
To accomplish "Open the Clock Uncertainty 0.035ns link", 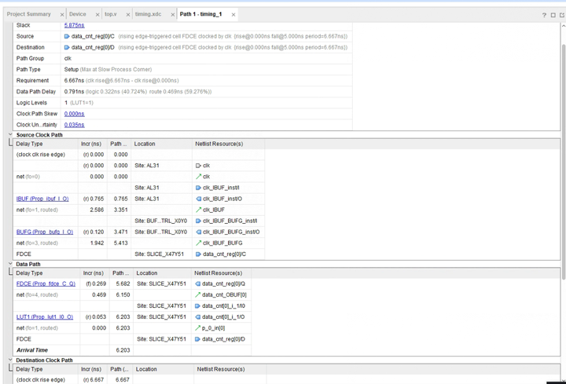I will pos(75,125).
